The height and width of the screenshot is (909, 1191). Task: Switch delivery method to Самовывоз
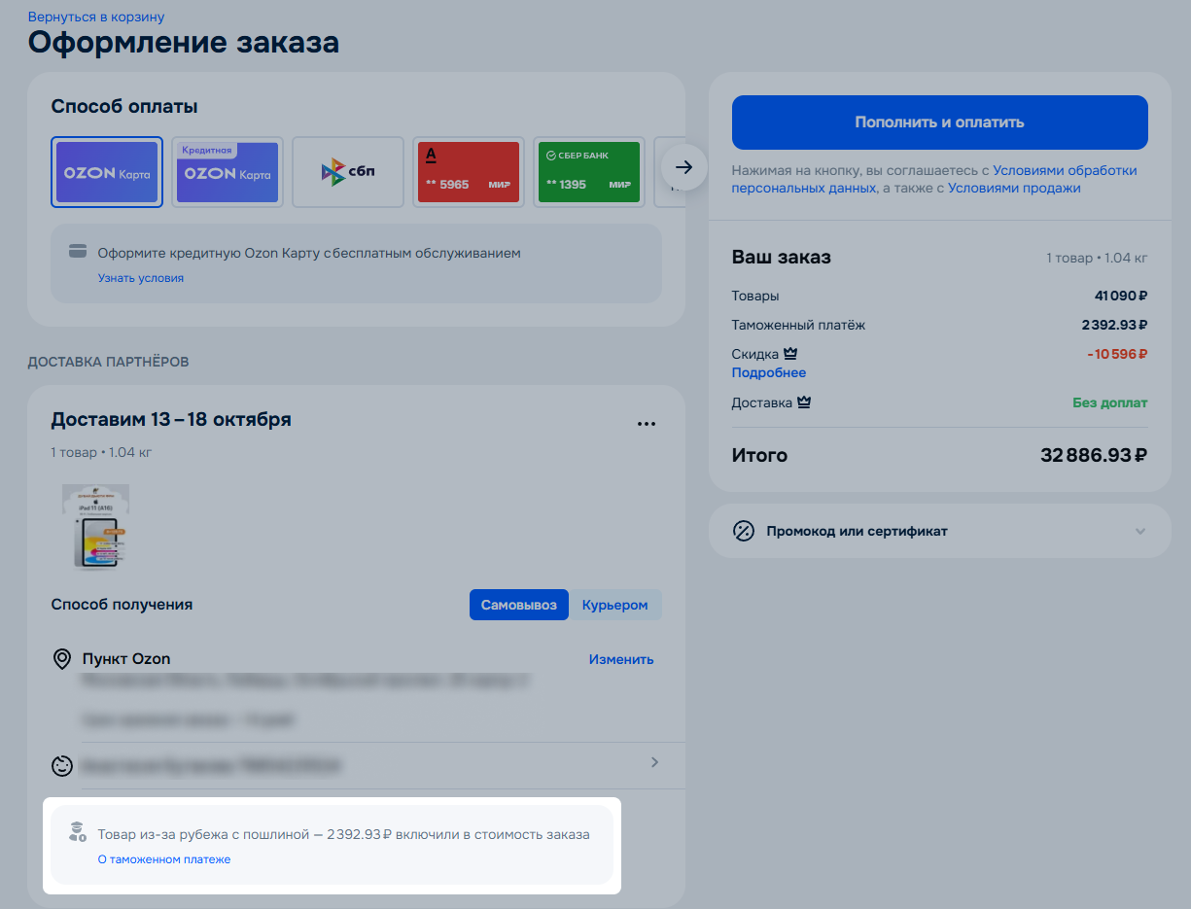coord(518,604)
